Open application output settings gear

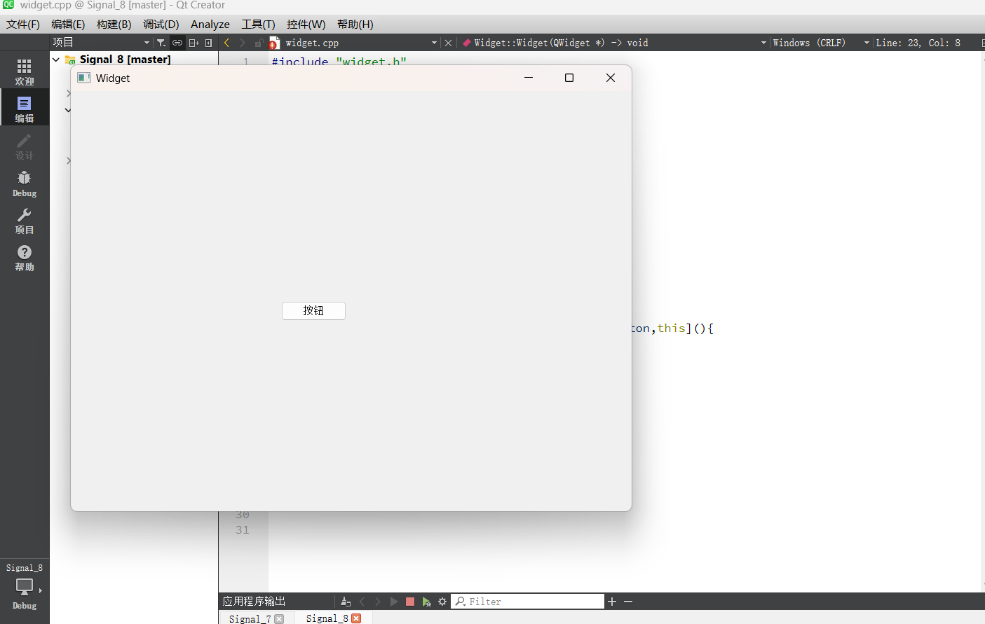click(x=442, y=602)
